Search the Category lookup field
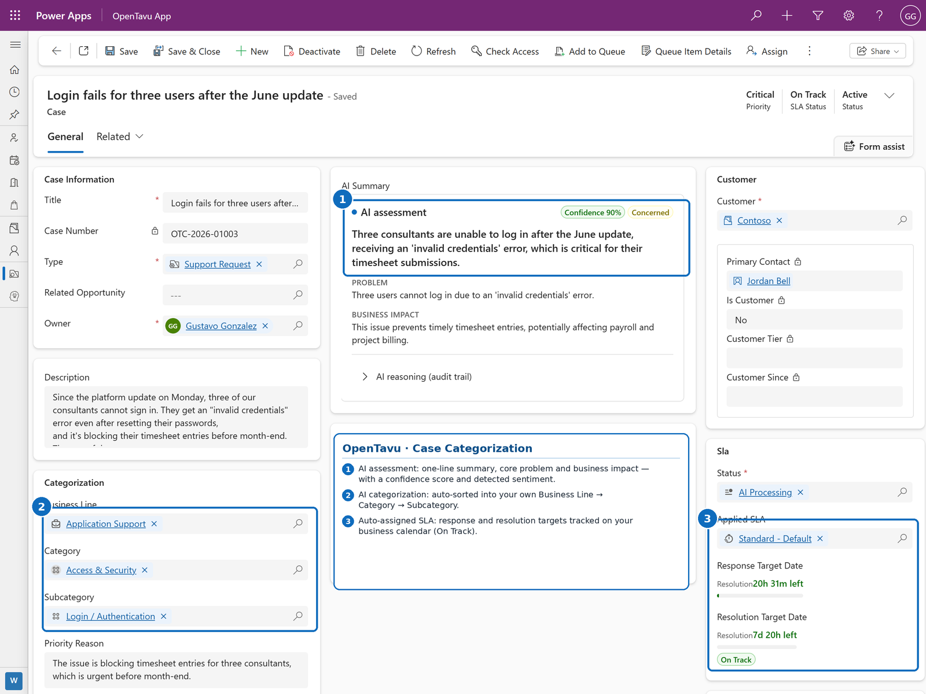 pyautogui.click(x=298, y=570)
